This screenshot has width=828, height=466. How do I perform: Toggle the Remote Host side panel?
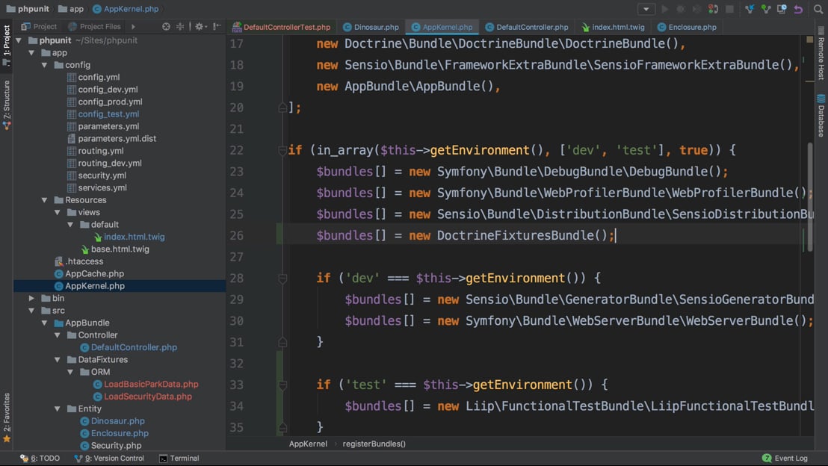(x=821, y=53)
